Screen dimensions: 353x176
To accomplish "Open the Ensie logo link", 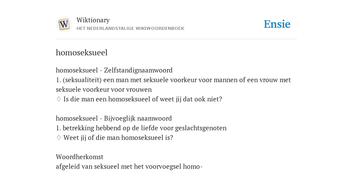I will 277,24.
